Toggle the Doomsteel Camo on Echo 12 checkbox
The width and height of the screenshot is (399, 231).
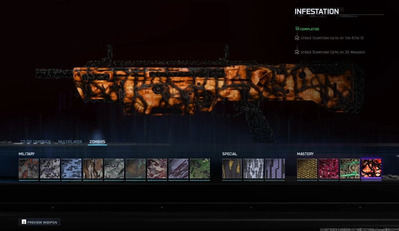point(297,38)
